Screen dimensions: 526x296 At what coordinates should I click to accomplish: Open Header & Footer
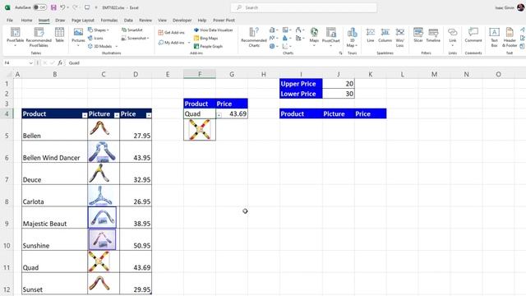tap(510, 37)
